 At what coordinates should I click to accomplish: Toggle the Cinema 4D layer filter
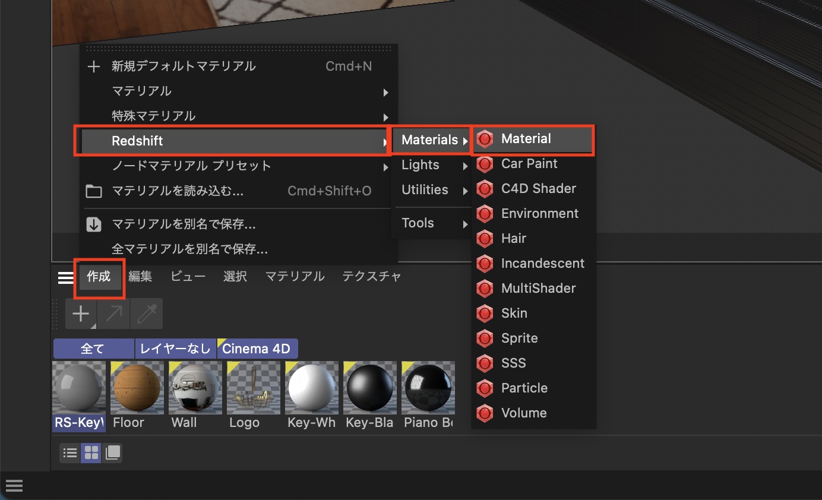click(x=257, y=349)
